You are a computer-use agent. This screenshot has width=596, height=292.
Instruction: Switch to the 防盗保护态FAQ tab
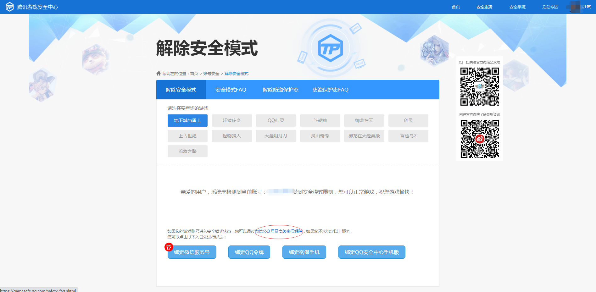pos(331,90)
